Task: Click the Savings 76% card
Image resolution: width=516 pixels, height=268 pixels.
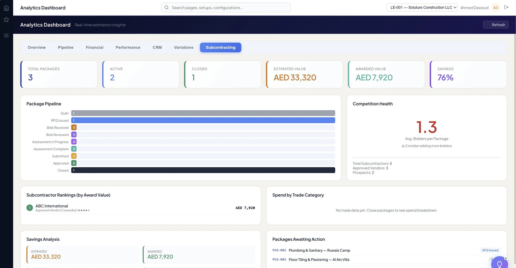Action: point(468,74)
